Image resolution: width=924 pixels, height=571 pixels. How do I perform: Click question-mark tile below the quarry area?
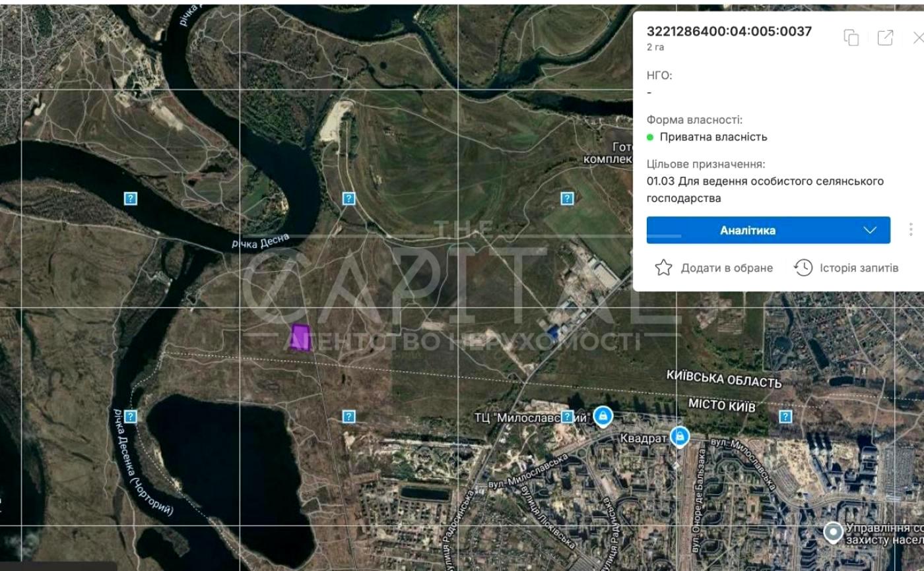pyautogui.click(x=348, y=198)
